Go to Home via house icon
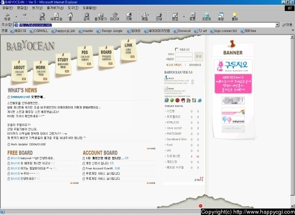Image resolution: width=295 pixels, height=215 pixels. 70,17
